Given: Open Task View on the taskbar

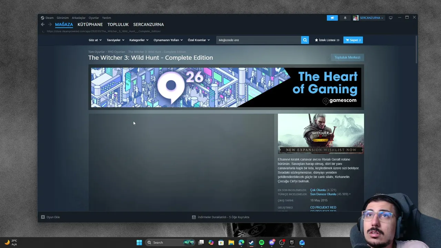Looking at the screenshot, I should (x=201, y=242).
